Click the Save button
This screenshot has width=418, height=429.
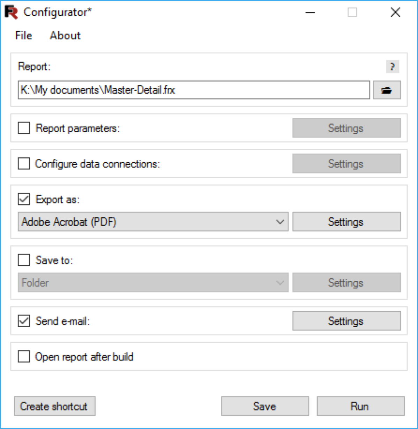(265, 406)
